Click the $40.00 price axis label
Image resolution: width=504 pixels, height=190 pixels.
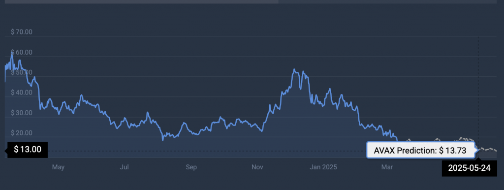pos(22,93)
